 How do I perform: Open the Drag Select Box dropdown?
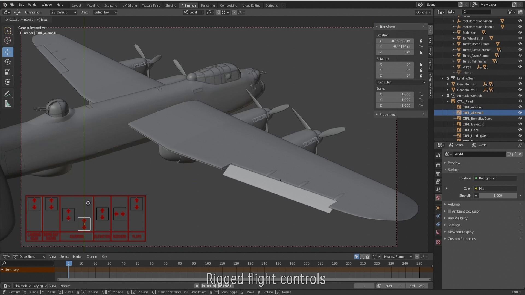pyautogui.click(x=105, y=12)
